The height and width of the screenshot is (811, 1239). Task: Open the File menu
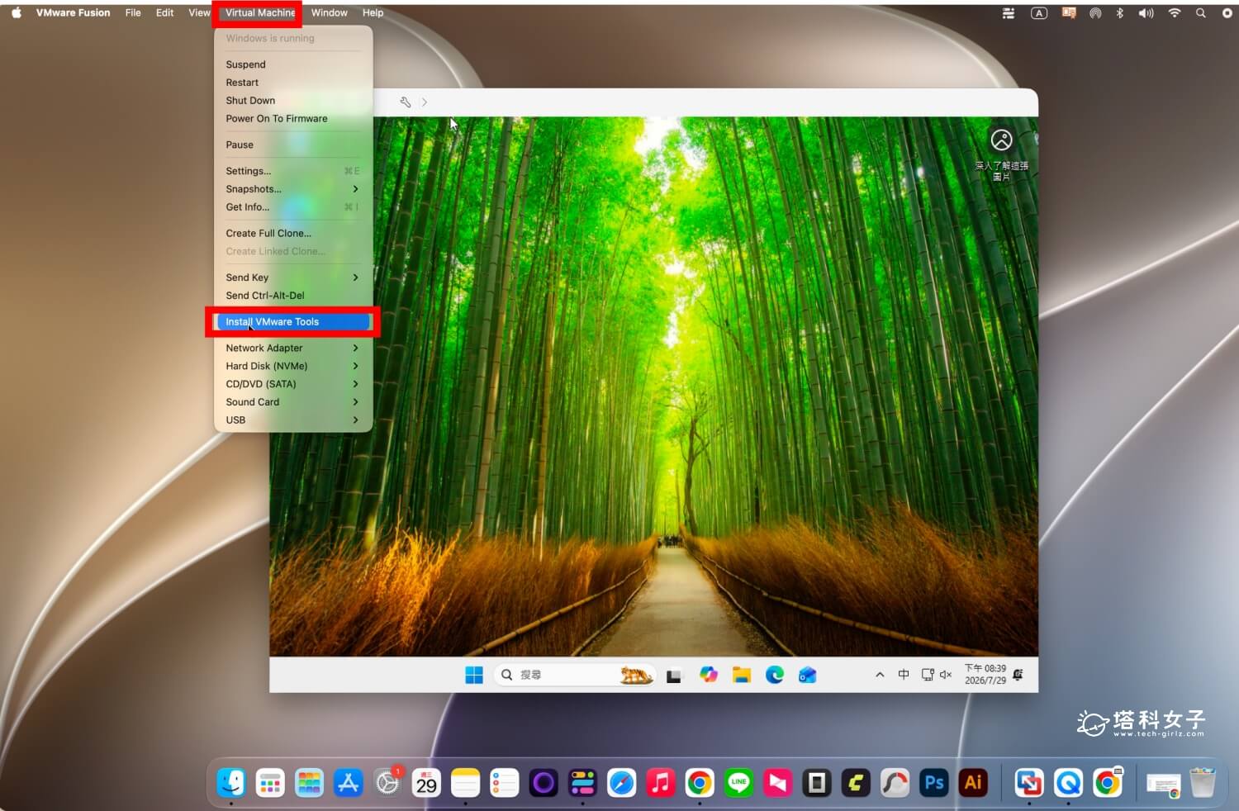pyautogui.click(x=133, y=12)
